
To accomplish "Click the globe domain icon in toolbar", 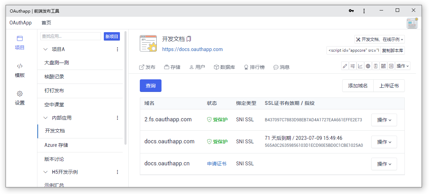I will coord(368,66).
